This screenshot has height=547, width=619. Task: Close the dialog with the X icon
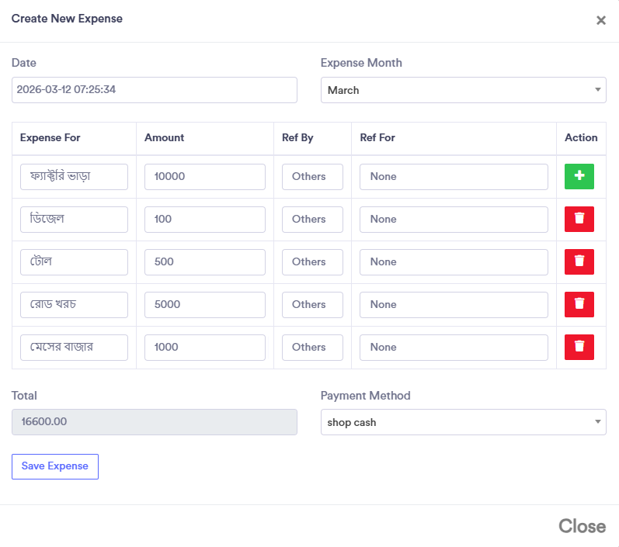pos(600,21)
